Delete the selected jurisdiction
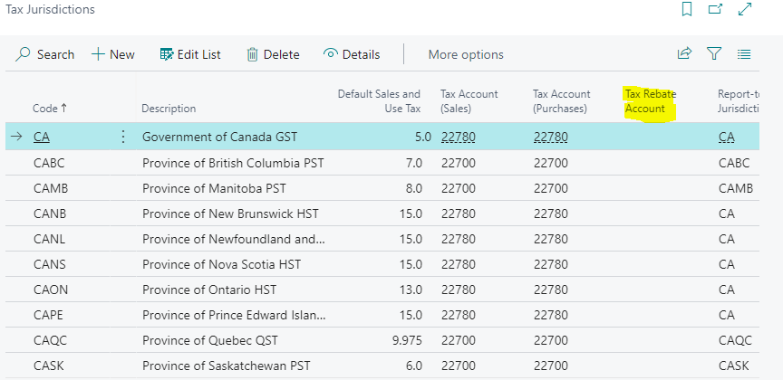Image resolution: width=783 pixels, height=380 pixels. coord(273,54)
